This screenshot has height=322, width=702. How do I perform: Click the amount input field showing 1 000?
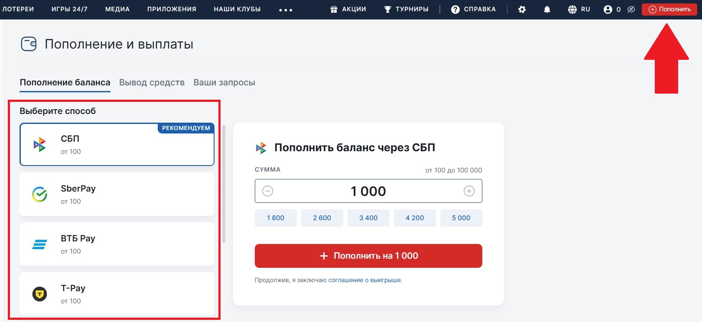point(368,191)
